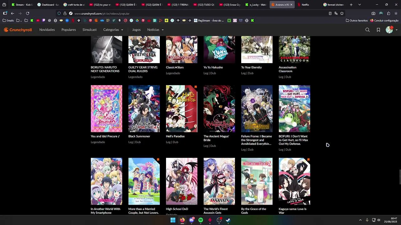Image resolution: width=401 pixels, height=225 pixels.
Task: Open the Black Summoner poster
Action: [x=144, y=109]
